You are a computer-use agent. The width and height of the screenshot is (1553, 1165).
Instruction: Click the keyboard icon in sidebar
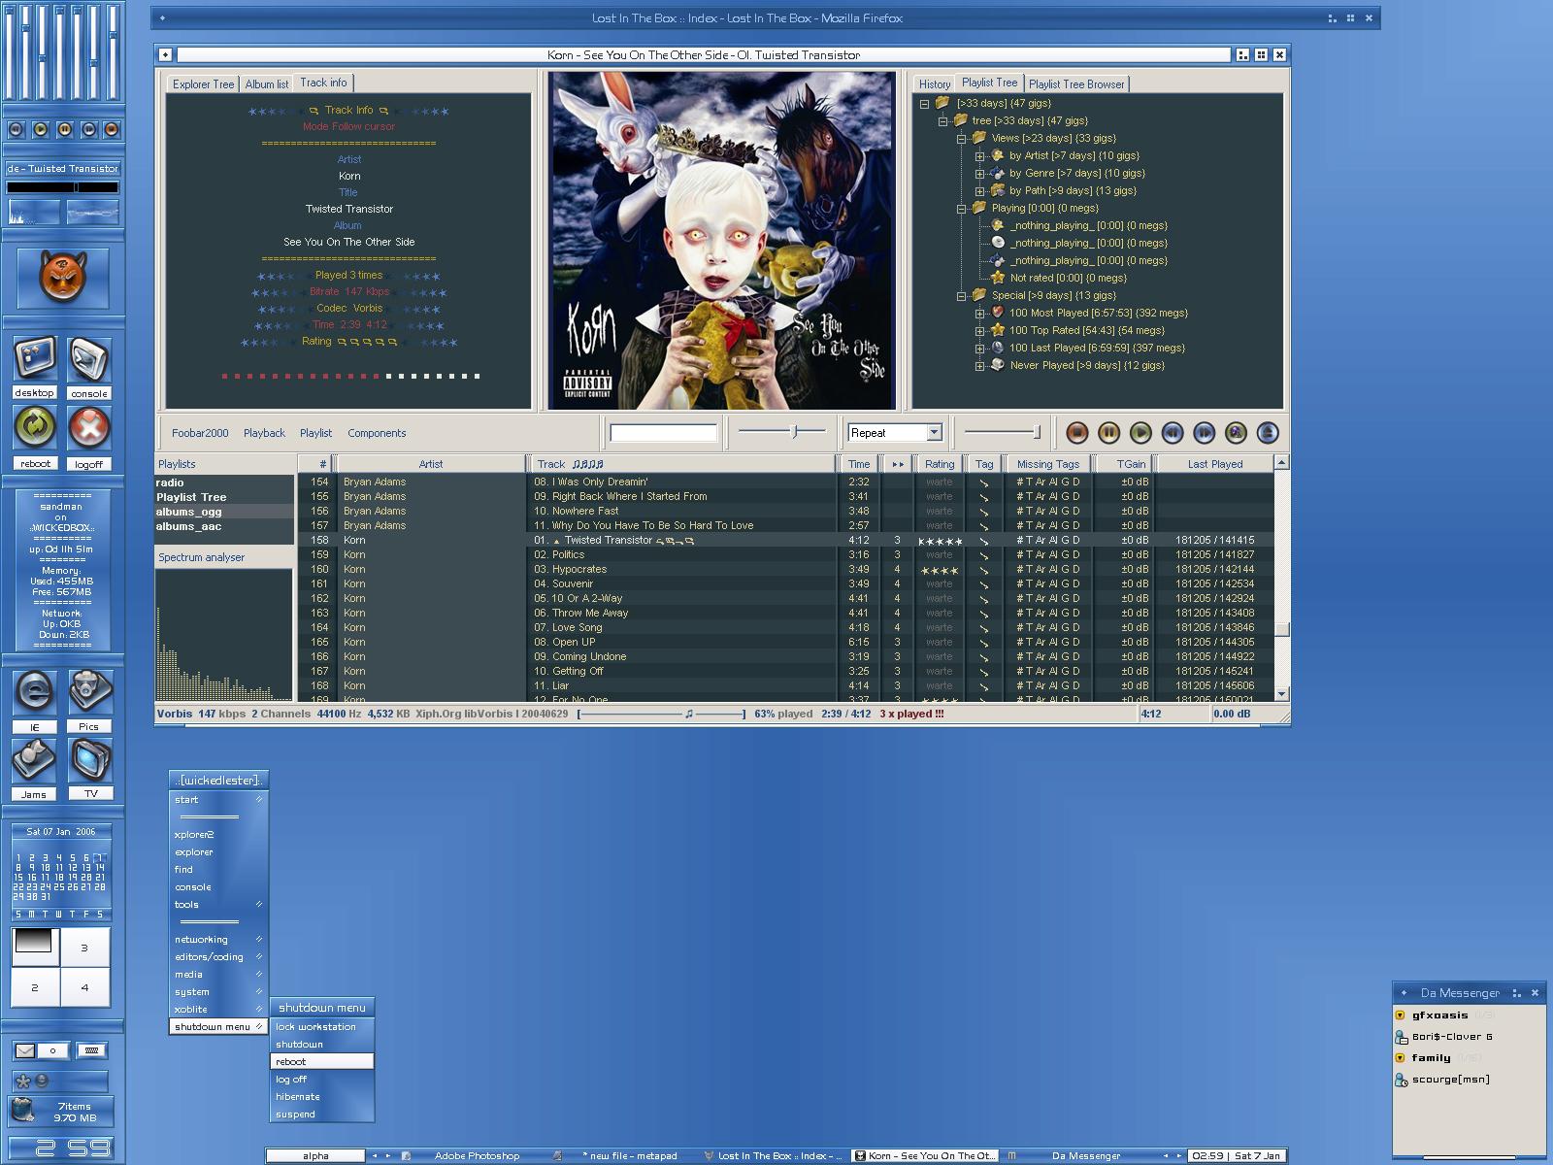tap(91, 1050)
